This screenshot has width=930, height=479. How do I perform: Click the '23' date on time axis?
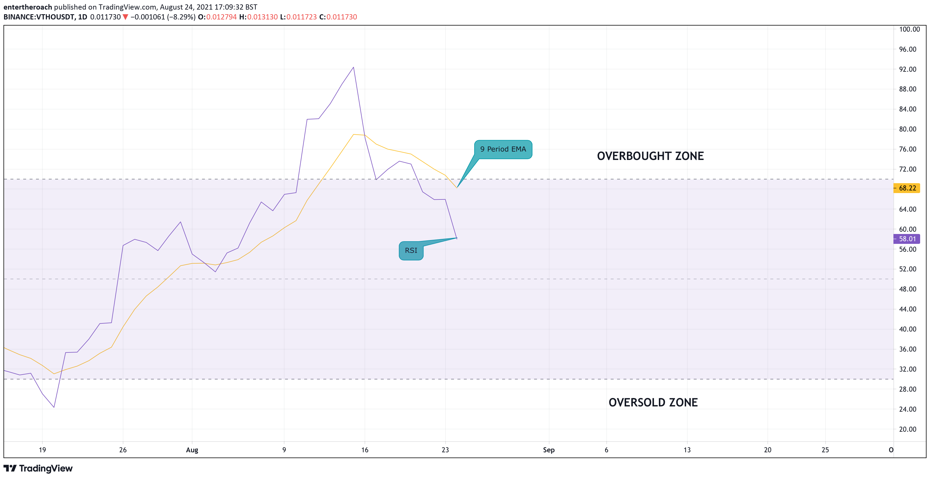[x=445, y=450]
